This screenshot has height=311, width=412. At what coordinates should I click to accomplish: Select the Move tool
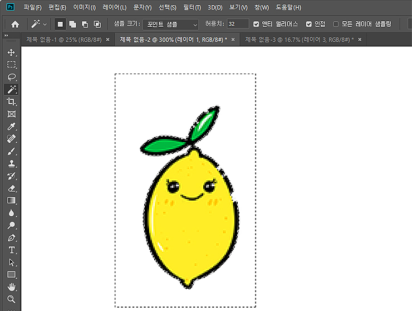click(11, 52)
